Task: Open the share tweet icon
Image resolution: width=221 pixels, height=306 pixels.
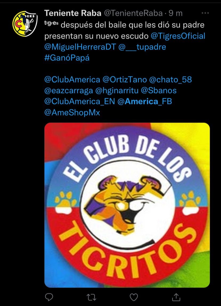Action: tap(176, 297)
